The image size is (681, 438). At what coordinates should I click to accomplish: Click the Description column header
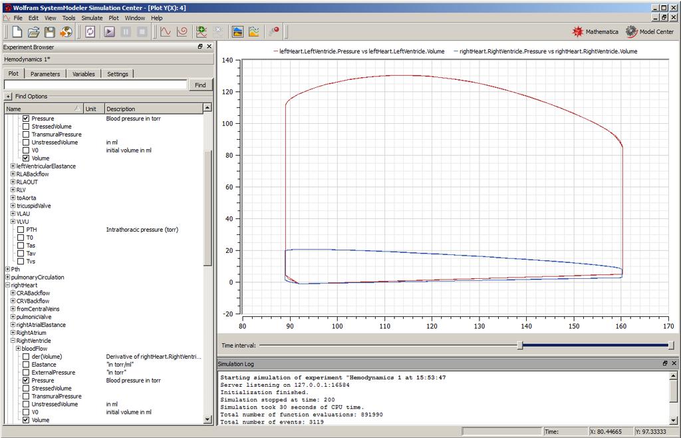pyautogui.click(x=154, y=109)
